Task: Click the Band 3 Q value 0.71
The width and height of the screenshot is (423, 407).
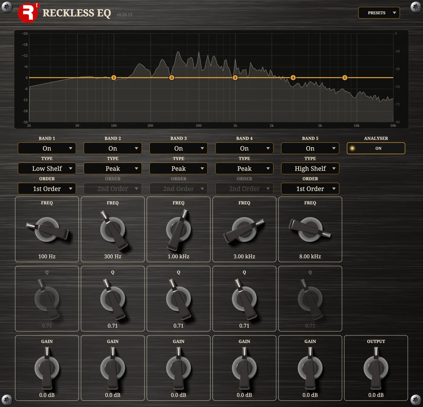Action: [x=179, y=326]
